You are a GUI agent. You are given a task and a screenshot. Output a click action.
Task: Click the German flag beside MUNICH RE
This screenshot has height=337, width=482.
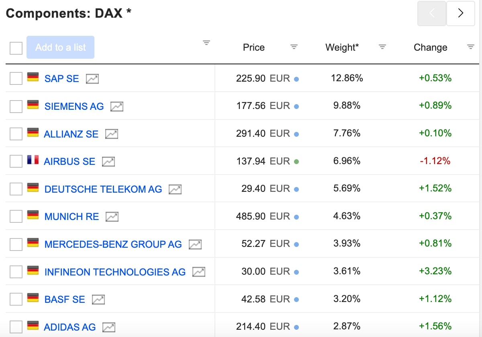(x=33, y=215)
